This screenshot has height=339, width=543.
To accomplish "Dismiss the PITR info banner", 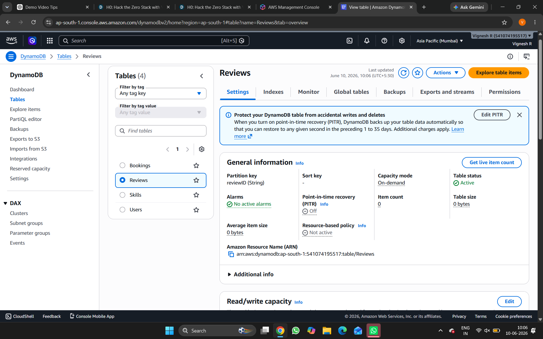I will (x=520, y=115).
